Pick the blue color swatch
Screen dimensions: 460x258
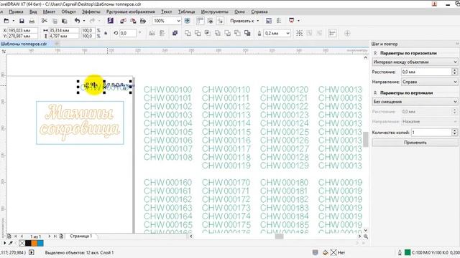click(40, 243)
